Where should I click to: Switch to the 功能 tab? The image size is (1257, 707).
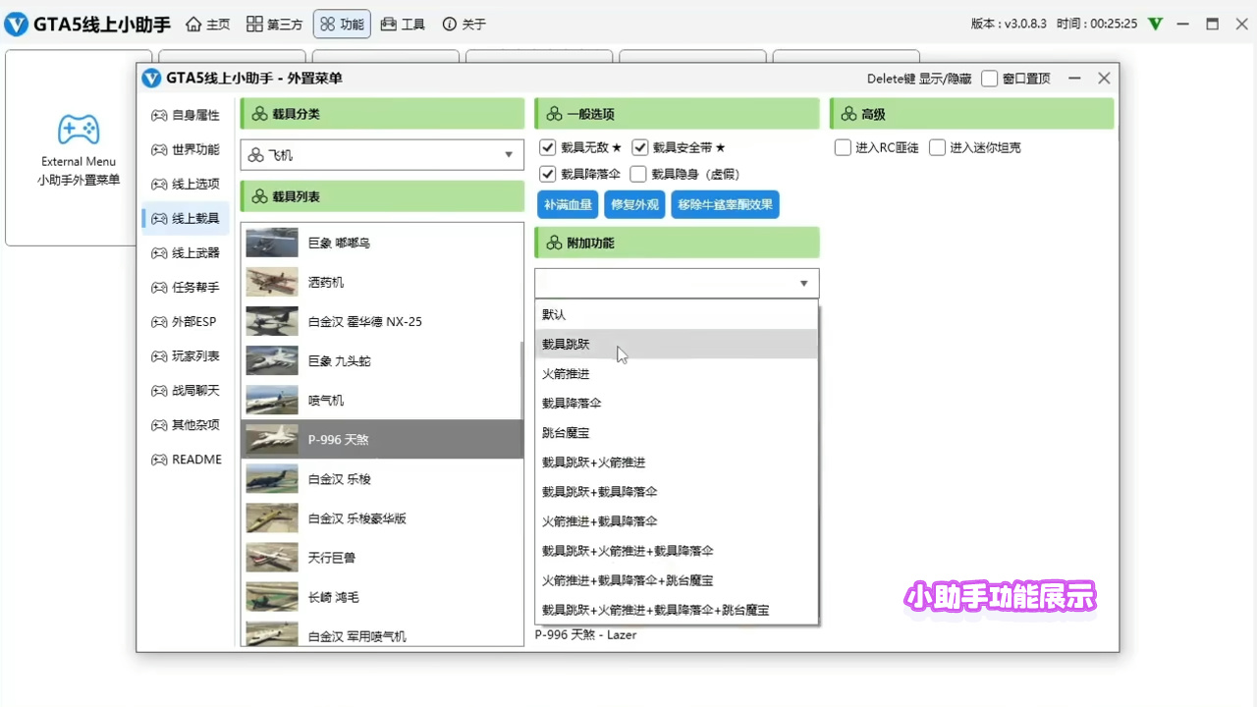[x=342, y=24]
